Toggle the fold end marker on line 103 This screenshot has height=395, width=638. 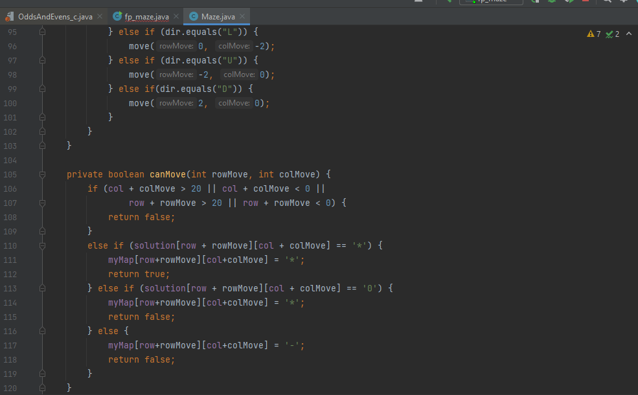[42, 146]
